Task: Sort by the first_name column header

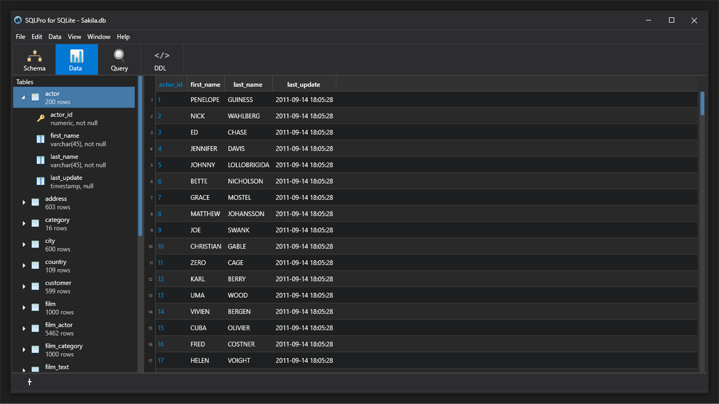Action: tap(205, 84)
